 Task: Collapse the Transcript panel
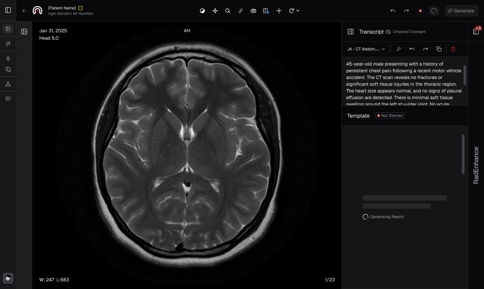(351, 32)
